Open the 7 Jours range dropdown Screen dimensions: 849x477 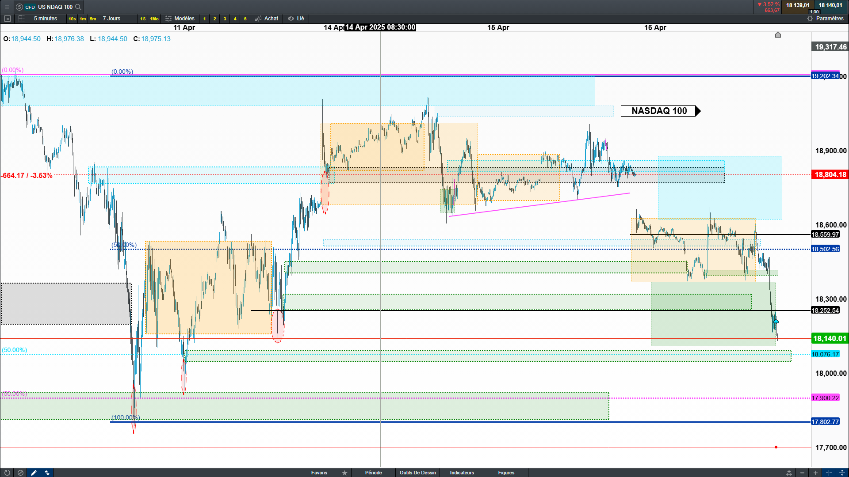tap(111, 19)
